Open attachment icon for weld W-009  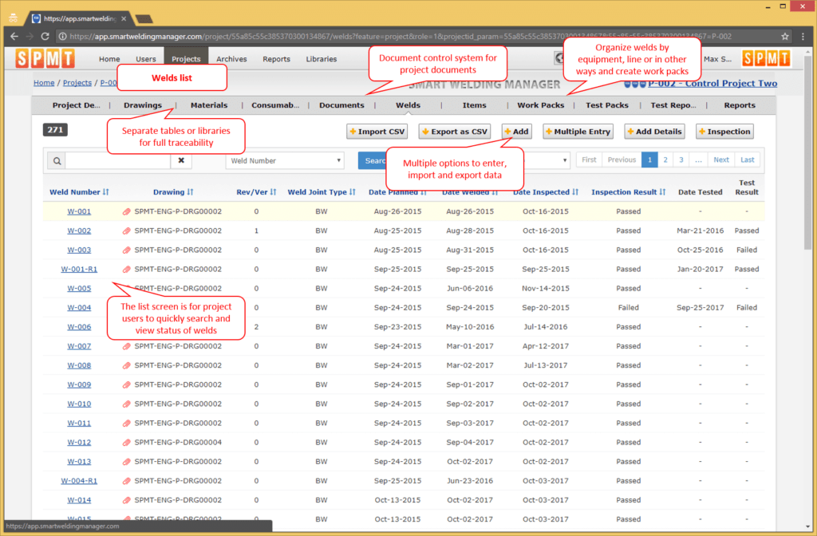pyautogui.click(x=127, y=385)
